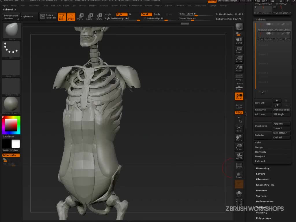Toggle the Floor grid display

pos(239,87)
